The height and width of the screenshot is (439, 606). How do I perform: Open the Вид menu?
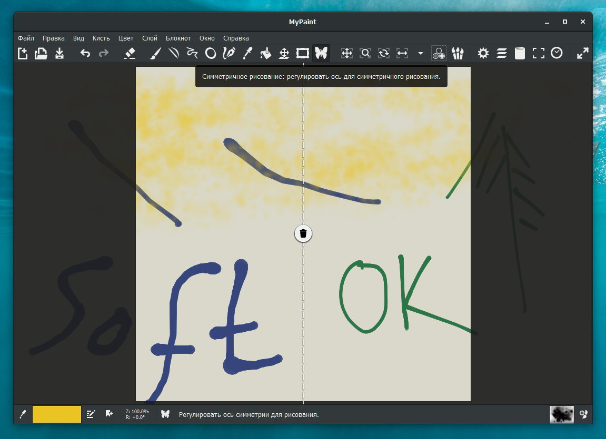78,38
